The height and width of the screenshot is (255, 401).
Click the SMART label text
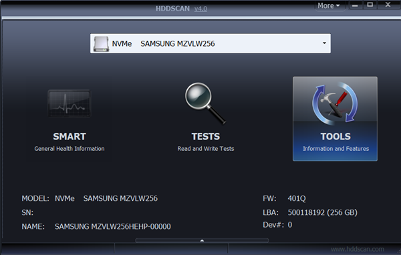pos(70,136)
